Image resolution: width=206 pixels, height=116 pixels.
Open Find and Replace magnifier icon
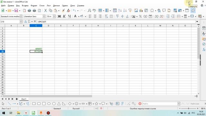click(89, 11)
